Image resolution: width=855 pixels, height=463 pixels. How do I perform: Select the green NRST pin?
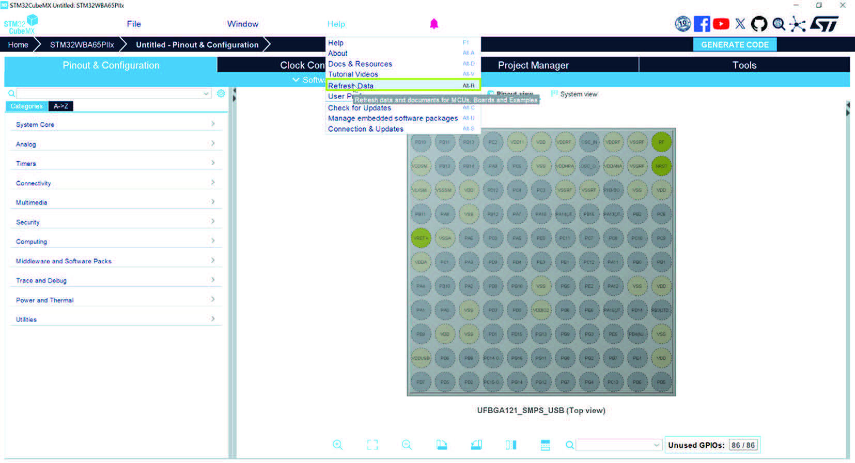tap(661, 166)
